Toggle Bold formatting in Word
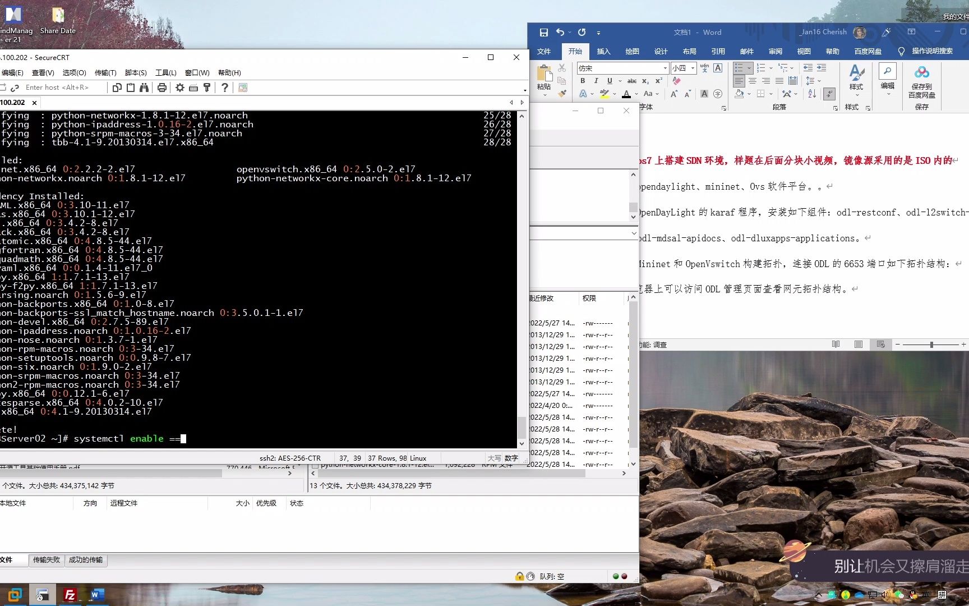The width and height of the screenshot is (969, 606). point(583,81)
